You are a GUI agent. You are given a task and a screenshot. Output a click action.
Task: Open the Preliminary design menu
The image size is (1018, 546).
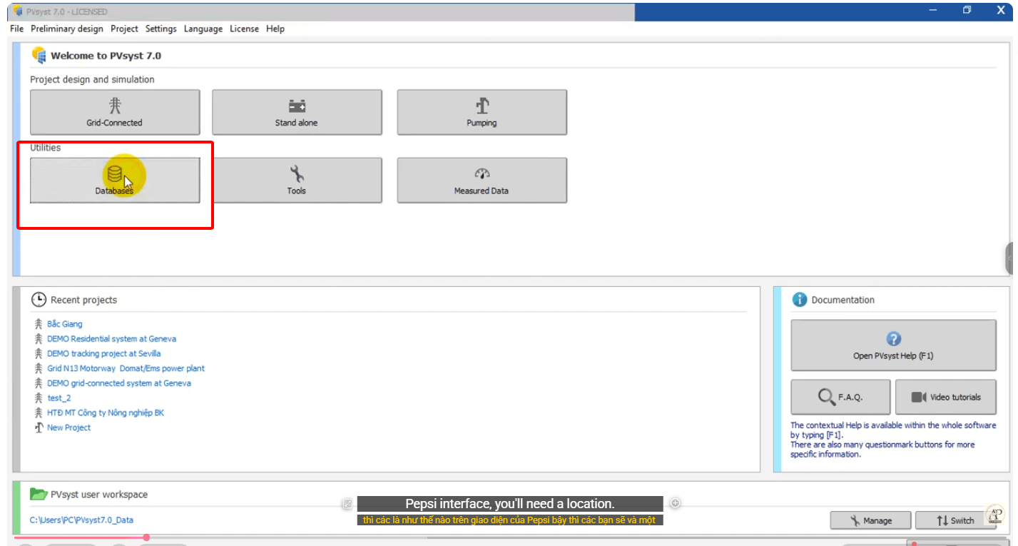click(67, 29)
